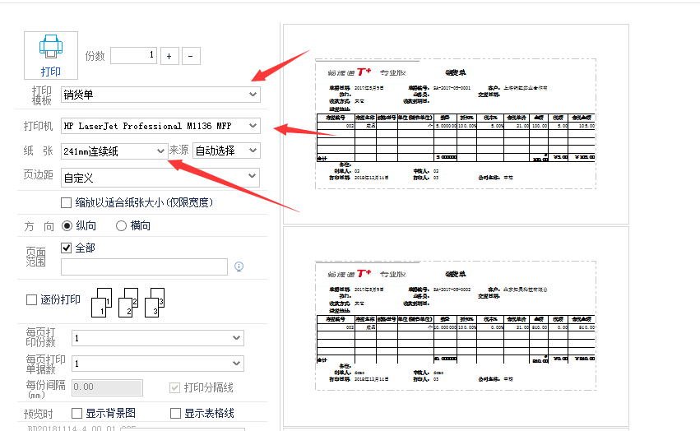Uncheck the 全部 page range checkbox
Viewport: 700px width, 431px height.
(67, 248)
